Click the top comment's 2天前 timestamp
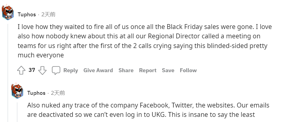The height and width of the screenshot is (122, 287). pyautogui.click(x=48, y=14)
